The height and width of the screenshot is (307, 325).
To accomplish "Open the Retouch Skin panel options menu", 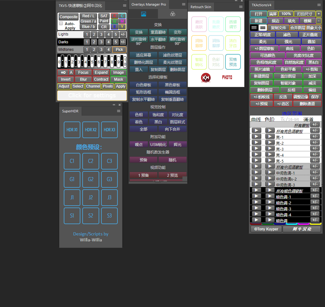I will (241, 7).
